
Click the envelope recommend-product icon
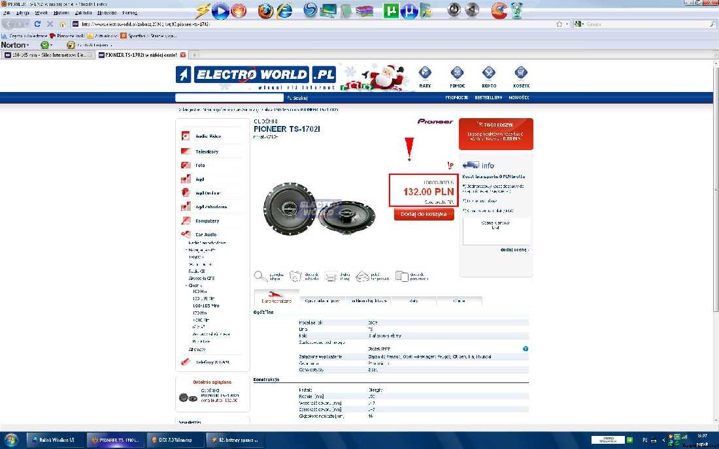point(362,276)
